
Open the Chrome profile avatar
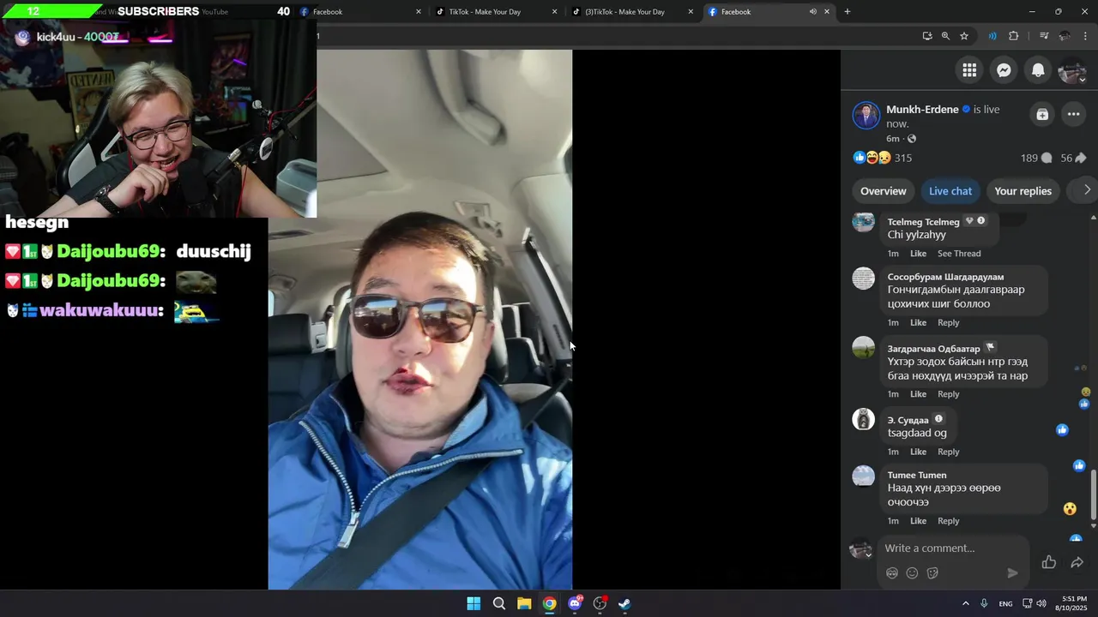1065,36
